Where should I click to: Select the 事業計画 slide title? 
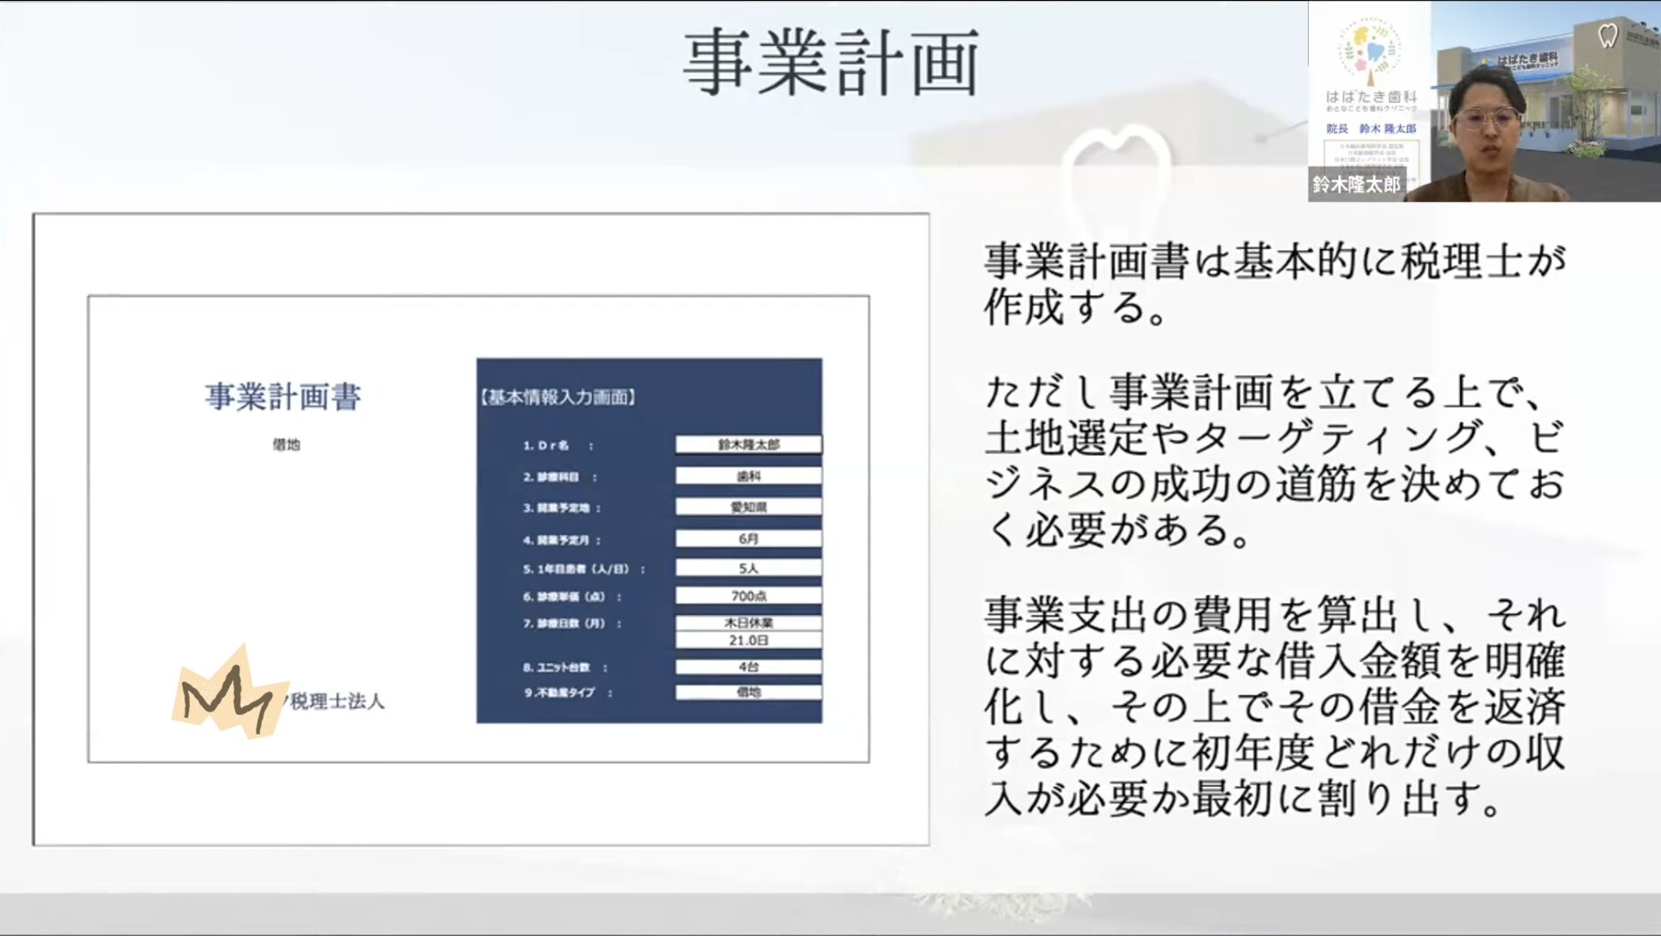pos(830,60)
